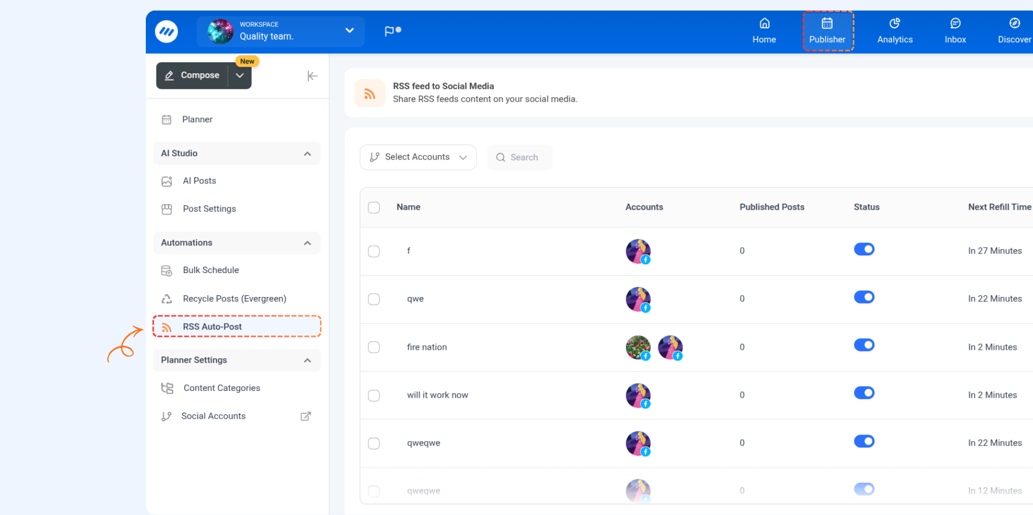This screenshot has width=1033, height=515.
Task: Click the Planner calendar icon
Action: 166,120
